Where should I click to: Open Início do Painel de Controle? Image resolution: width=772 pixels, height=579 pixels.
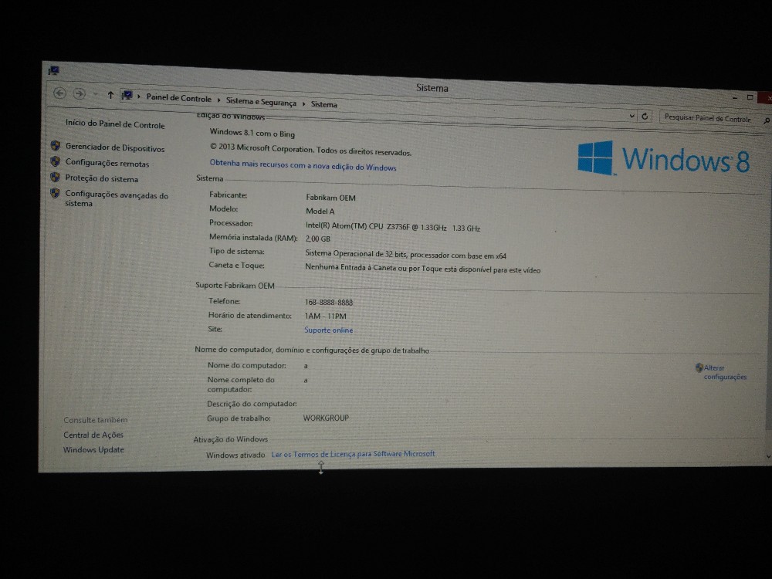click(115, 124)
